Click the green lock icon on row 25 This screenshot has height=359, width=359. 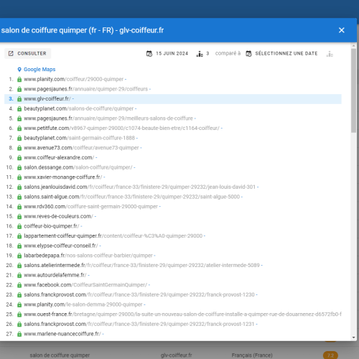coord(19,315)
